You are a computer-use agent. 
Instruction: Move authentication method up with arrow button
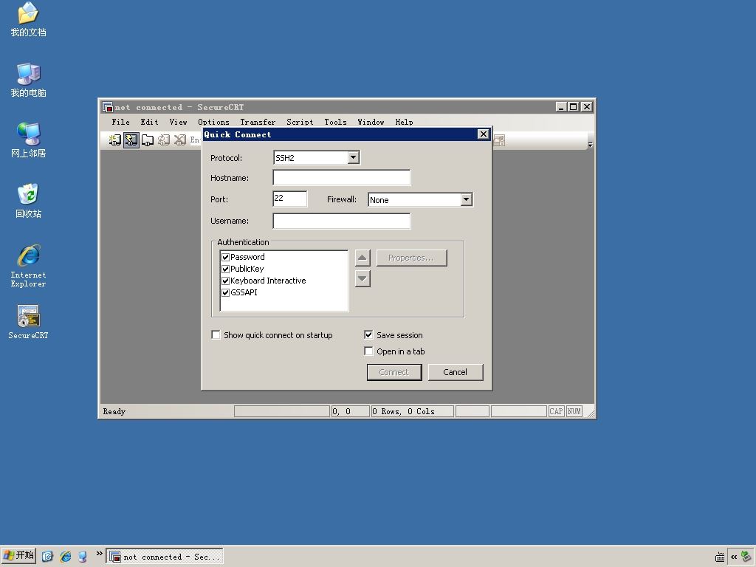(362, 258)
